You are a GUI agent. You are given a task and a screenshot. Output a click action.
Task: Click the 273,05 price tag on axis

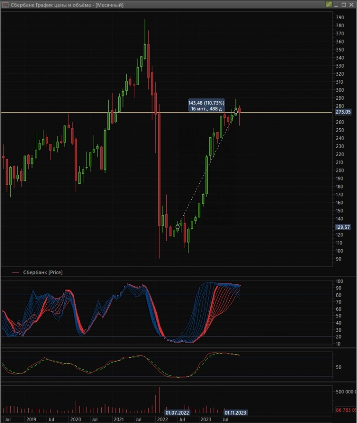point(342,112)
